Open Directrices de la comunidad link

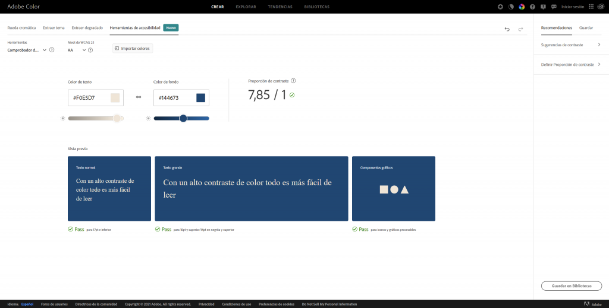[96, 304]
